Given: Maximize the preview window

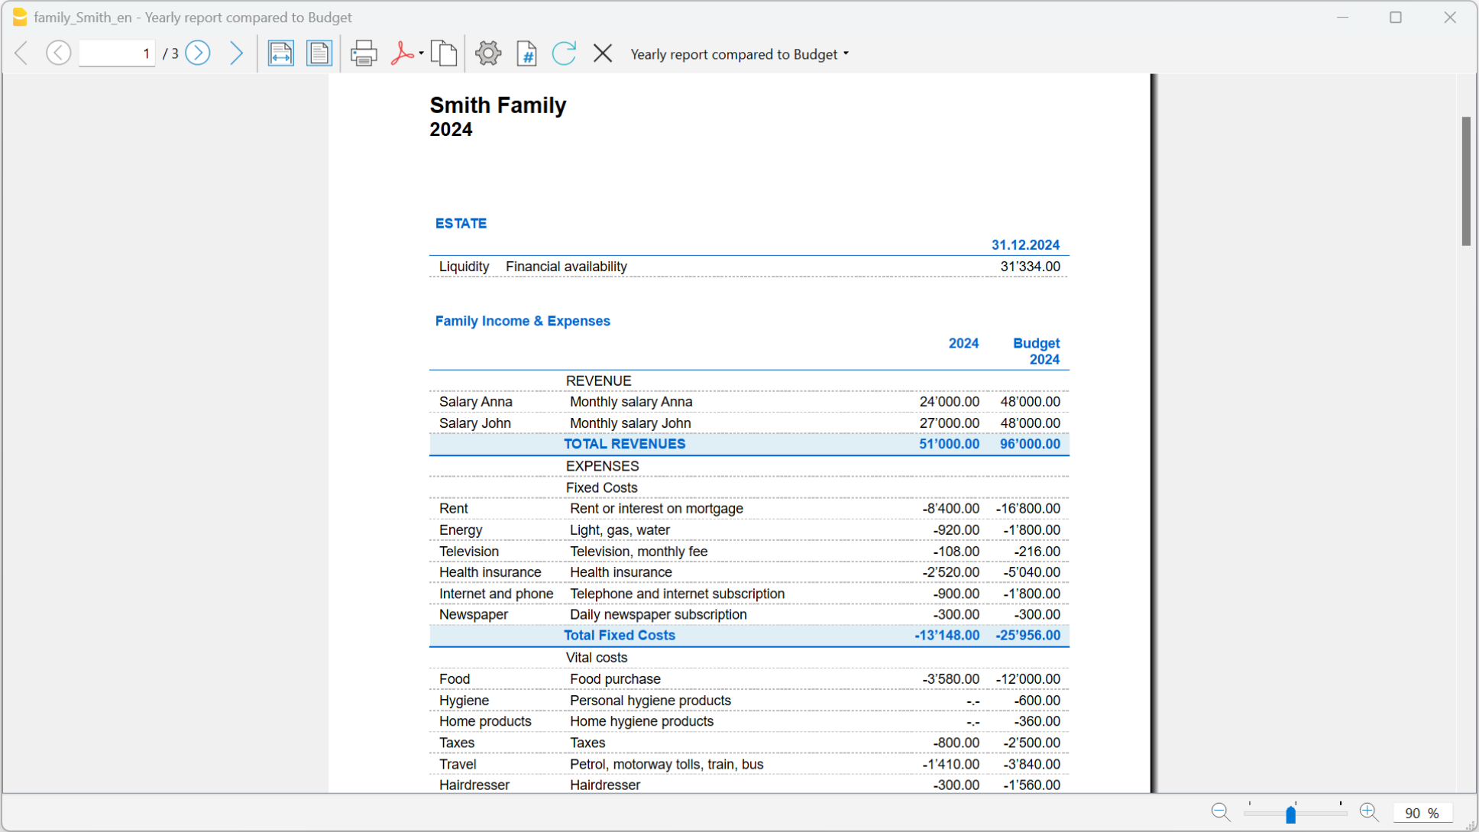Looking at the screenshot, I should pyautogui.click(x=1396, y=17).
